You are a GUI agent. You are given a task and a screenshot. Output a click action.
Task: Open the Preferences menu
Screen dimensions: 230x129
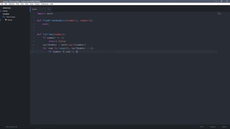(x=45, y=4)
